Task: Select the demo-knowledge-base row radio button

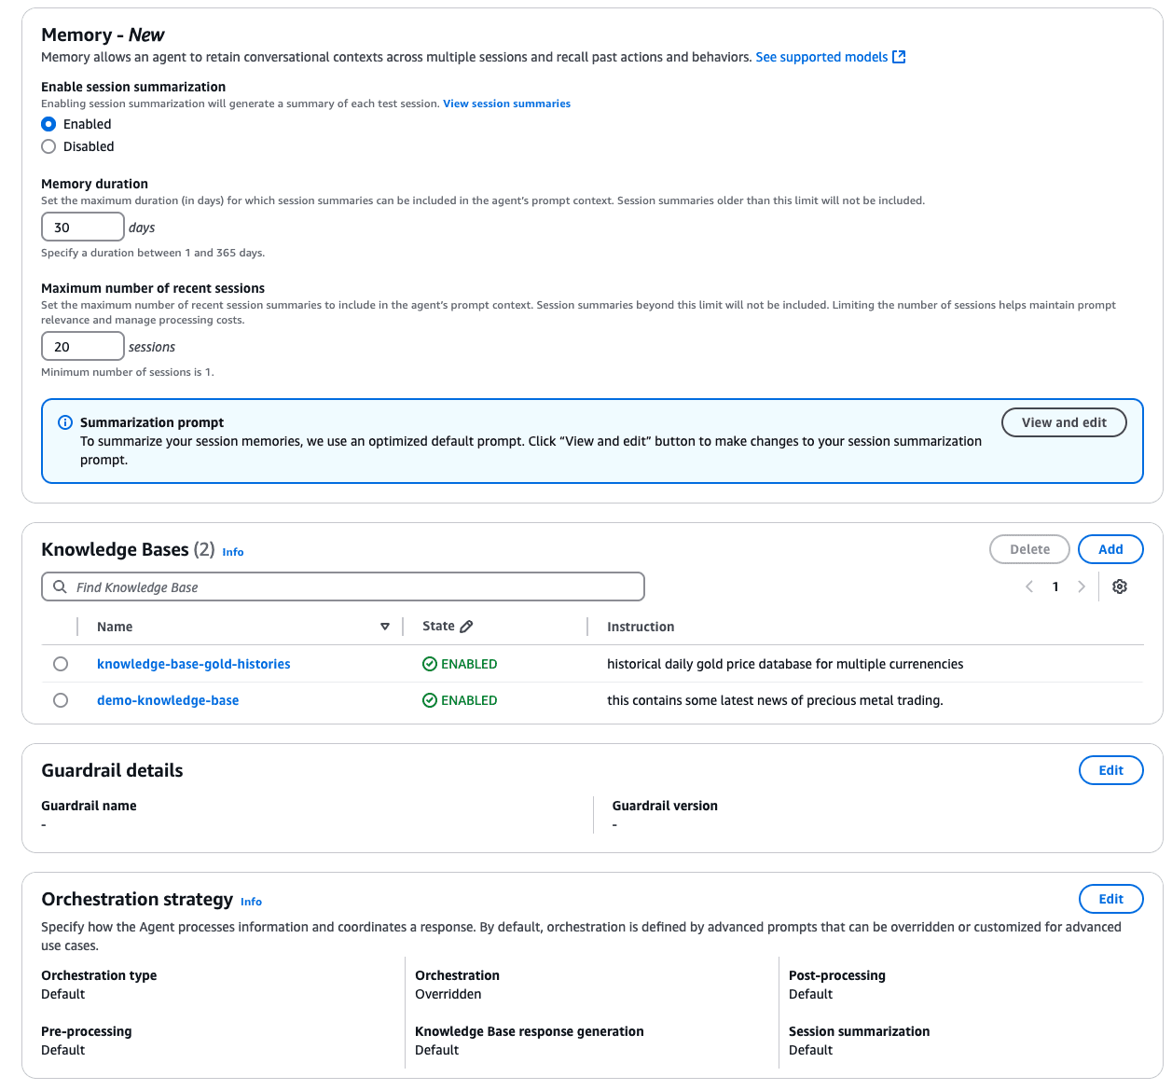Action: [x=61, y=700]
